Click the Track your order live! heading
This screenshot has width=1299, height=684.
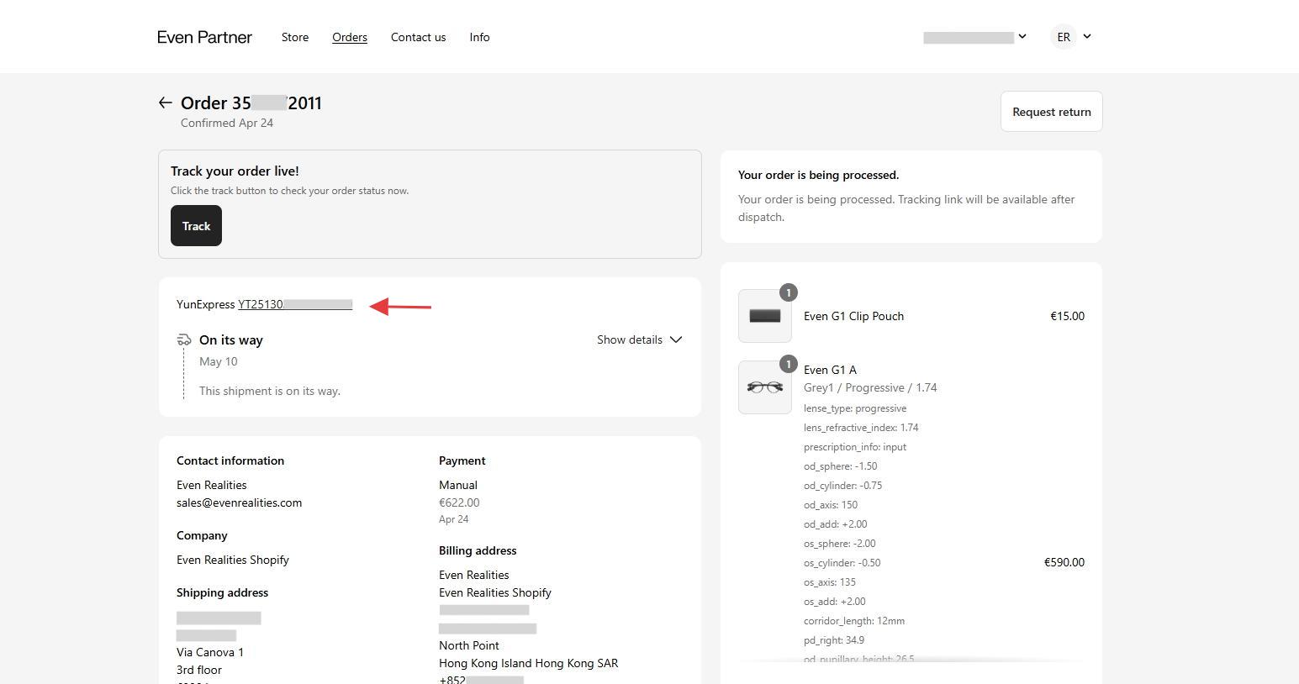235,171
